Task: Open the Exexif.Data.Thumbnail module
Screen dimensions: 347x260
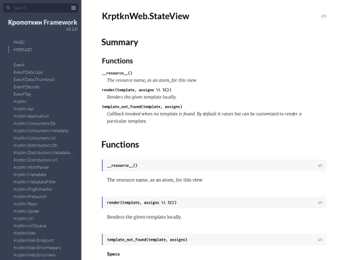Action: pos(34,80)
